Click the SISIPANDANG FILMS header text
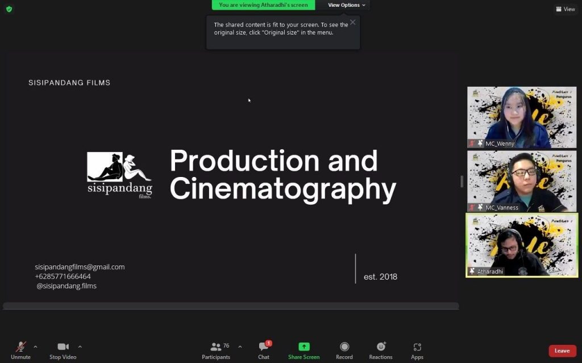 69,83
